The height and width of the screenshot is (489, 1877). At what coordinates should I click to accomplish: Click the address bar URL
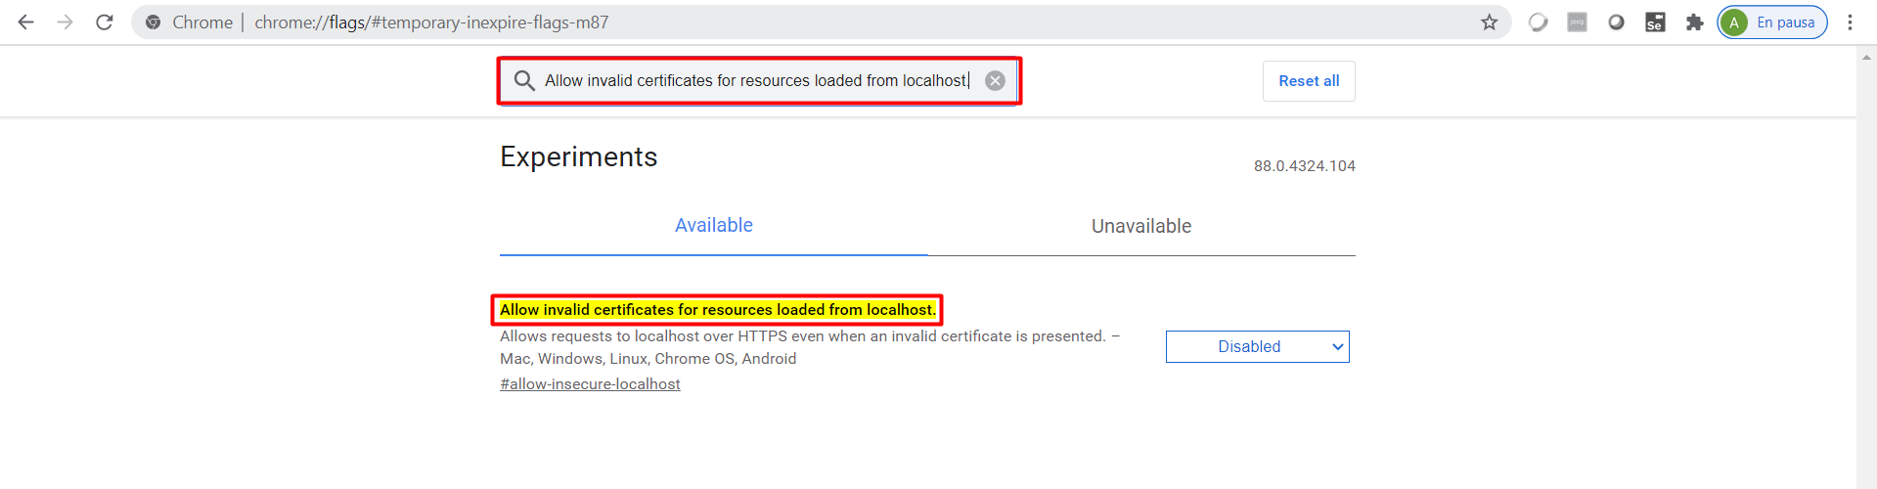click(x=431, y=22)
